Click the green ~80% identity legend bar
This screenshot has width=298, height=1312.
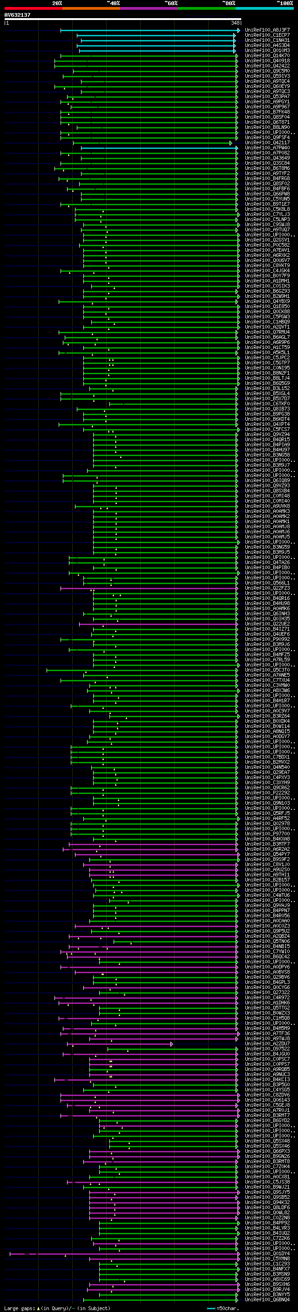tap(207, 8)
